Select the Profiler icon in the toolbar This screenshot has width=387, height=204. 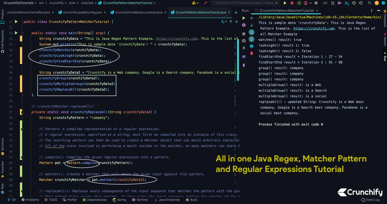coord(305,3)
